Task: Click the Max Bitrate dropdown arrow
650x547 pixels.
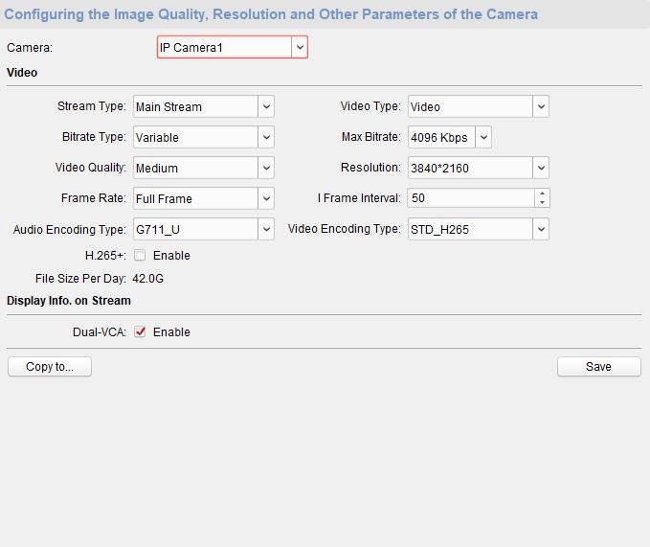Action: pos(483,137)
